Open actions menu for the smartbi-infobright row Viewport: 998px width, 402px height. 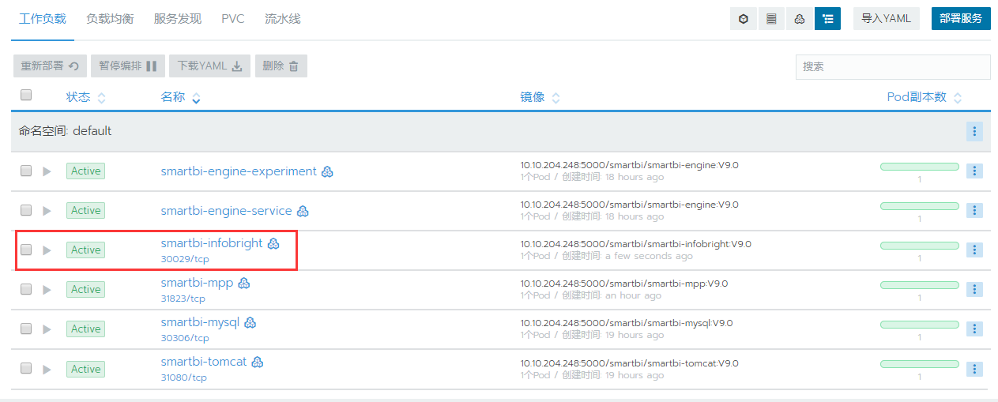coord(974,250)
